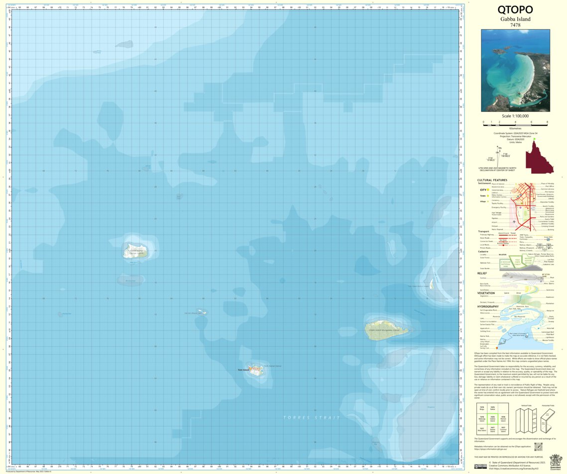
Task: Click the Helipad icon under Settlement legend
Action: [516, 226]
